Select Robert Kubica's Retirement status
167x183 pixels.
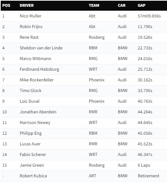tap(149, 176)
